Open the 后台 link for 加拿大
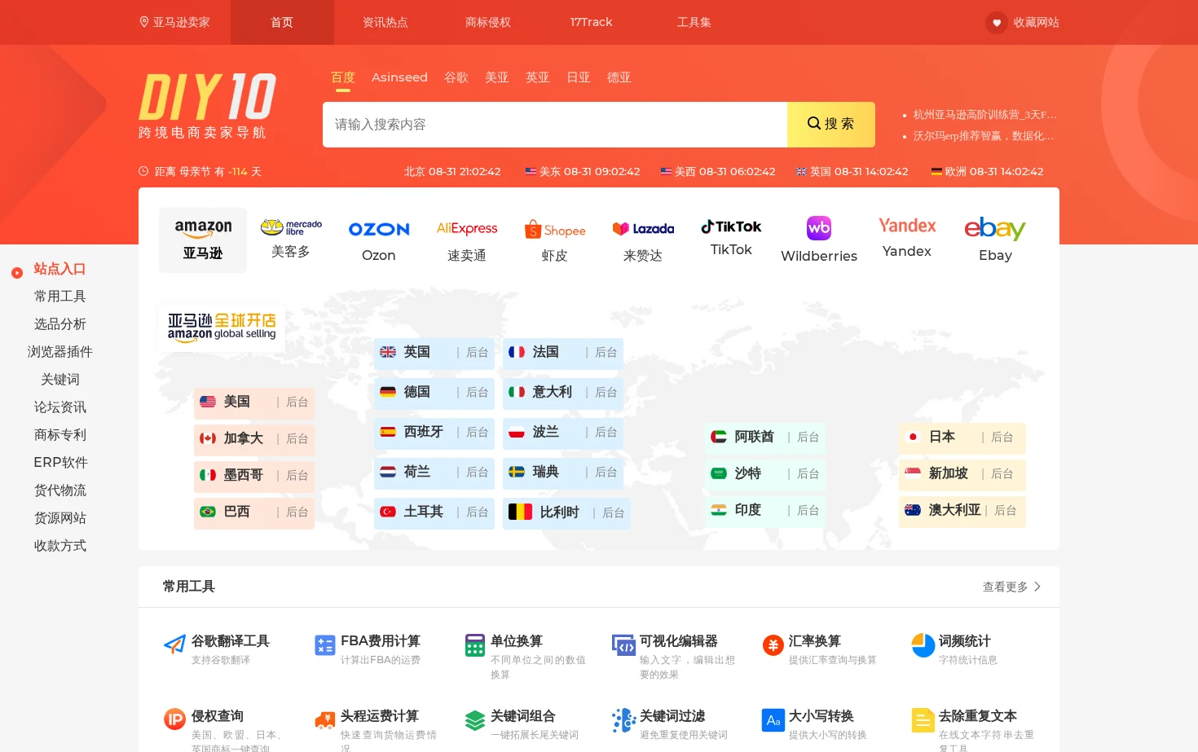 click(297, 438)
